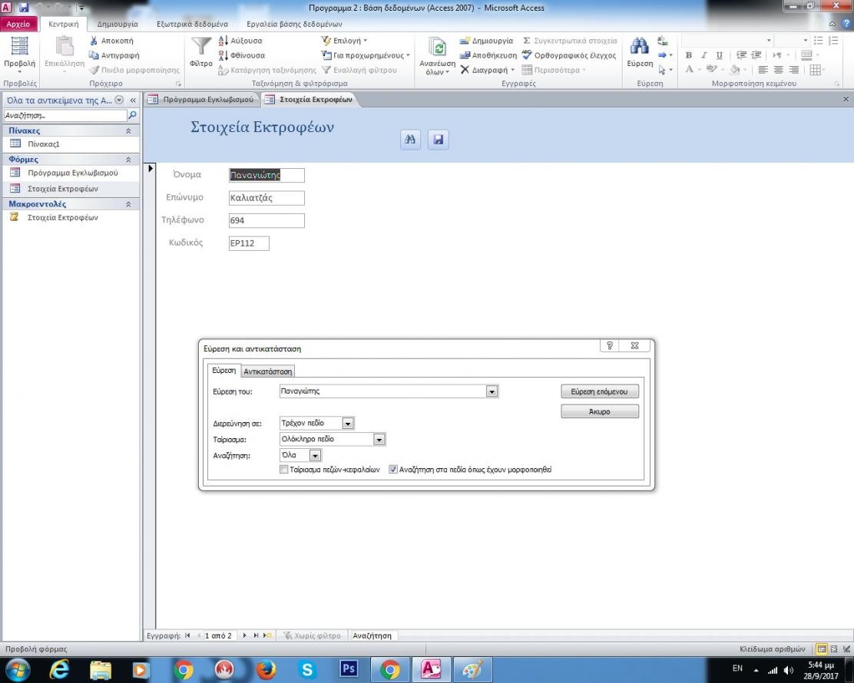The height and width of the screenshot is (683, 854).
Task: Click the floppy disk save button in form header
Action: tap(439, 140)
